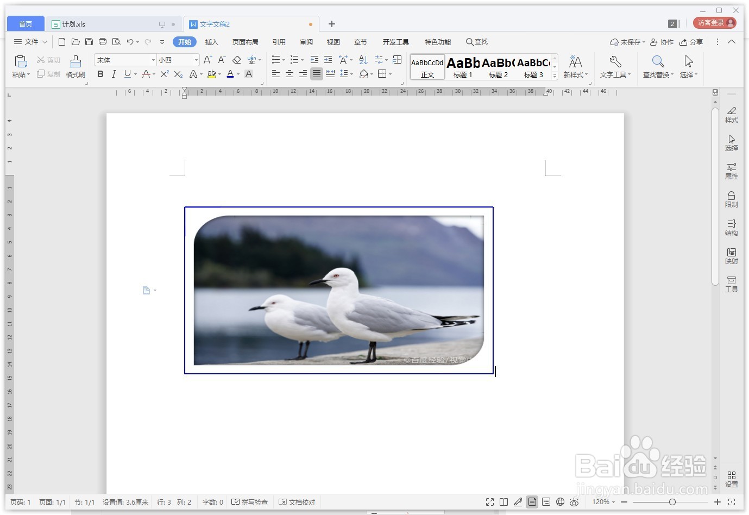Toggle Spell check (拼写检查) in status bar
Image resolution: width=749 pixels, height=515 pixels.
pyautogui.click(x=250, y=503)
